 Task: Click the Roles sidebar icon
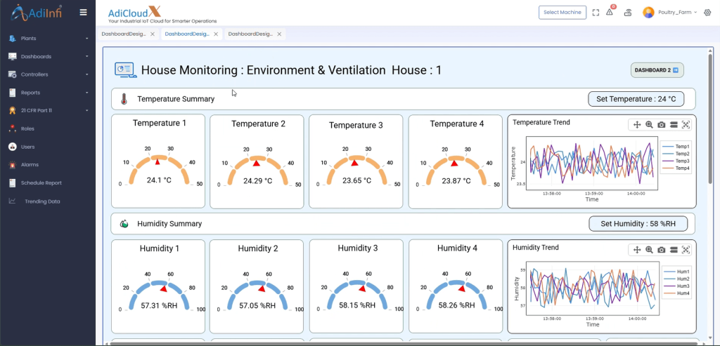pos(13,128)
